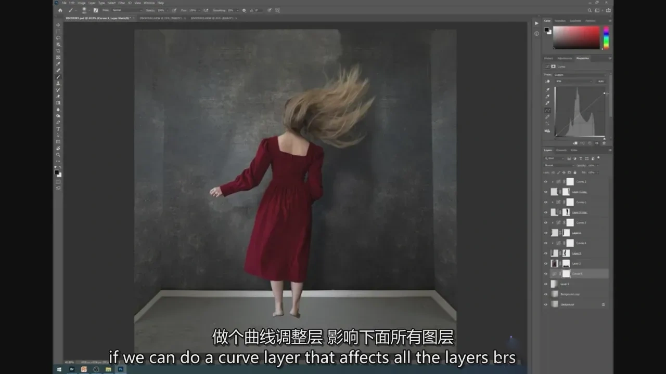The height and width of the screenshot is (374, 666).
Task: Click the hue spectrum slider in Color panel
Action: pyautogui.click(x=606, y=37)
